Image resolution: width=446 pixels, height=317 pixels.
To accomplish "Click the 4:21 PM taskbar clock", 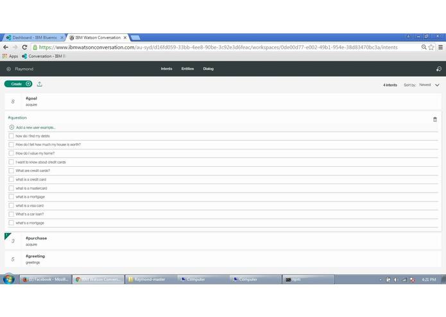I will 429,280.
